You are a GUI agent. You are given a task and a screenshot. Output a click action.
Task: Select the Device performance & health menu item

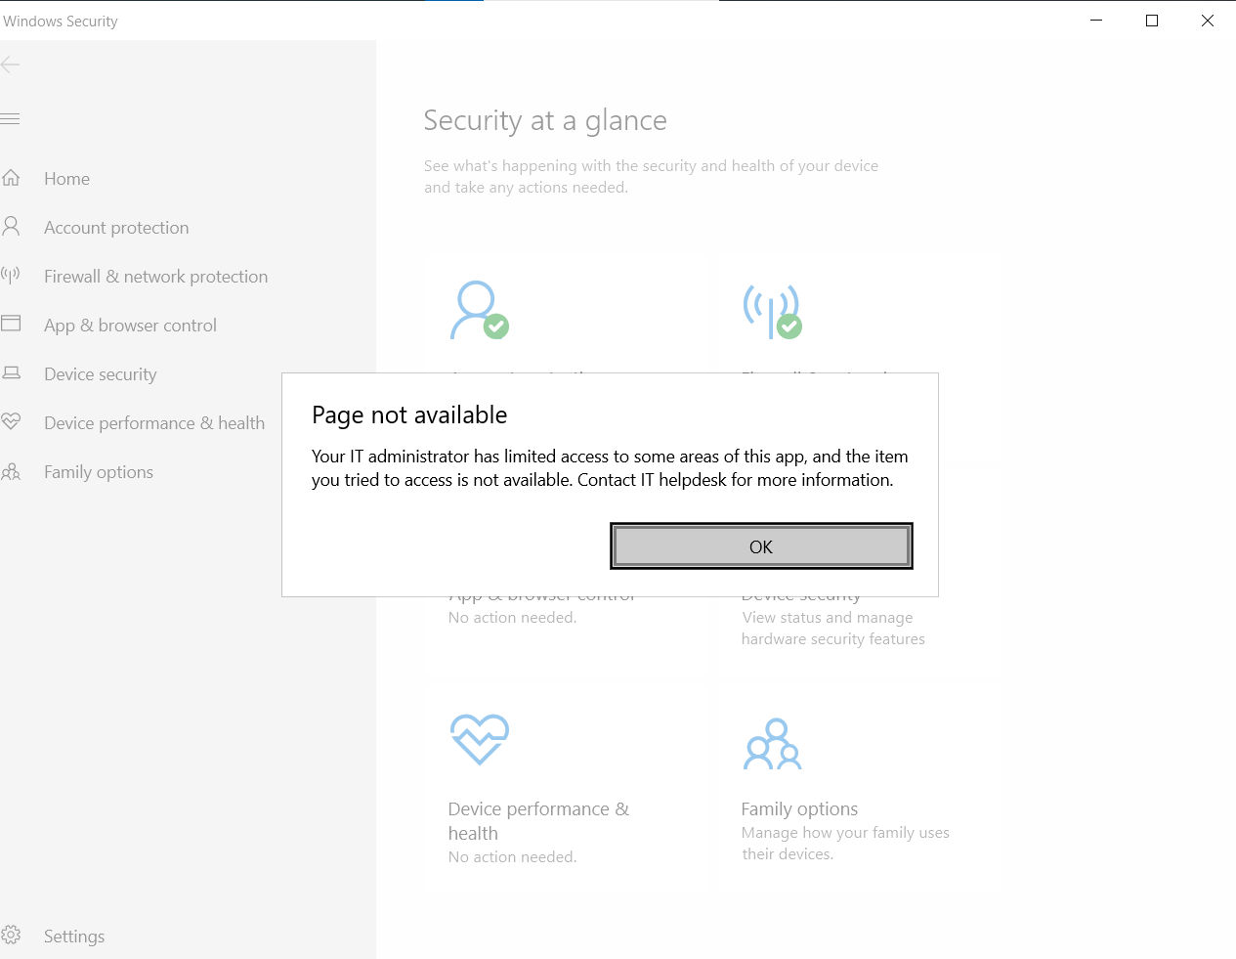(154, 423)
